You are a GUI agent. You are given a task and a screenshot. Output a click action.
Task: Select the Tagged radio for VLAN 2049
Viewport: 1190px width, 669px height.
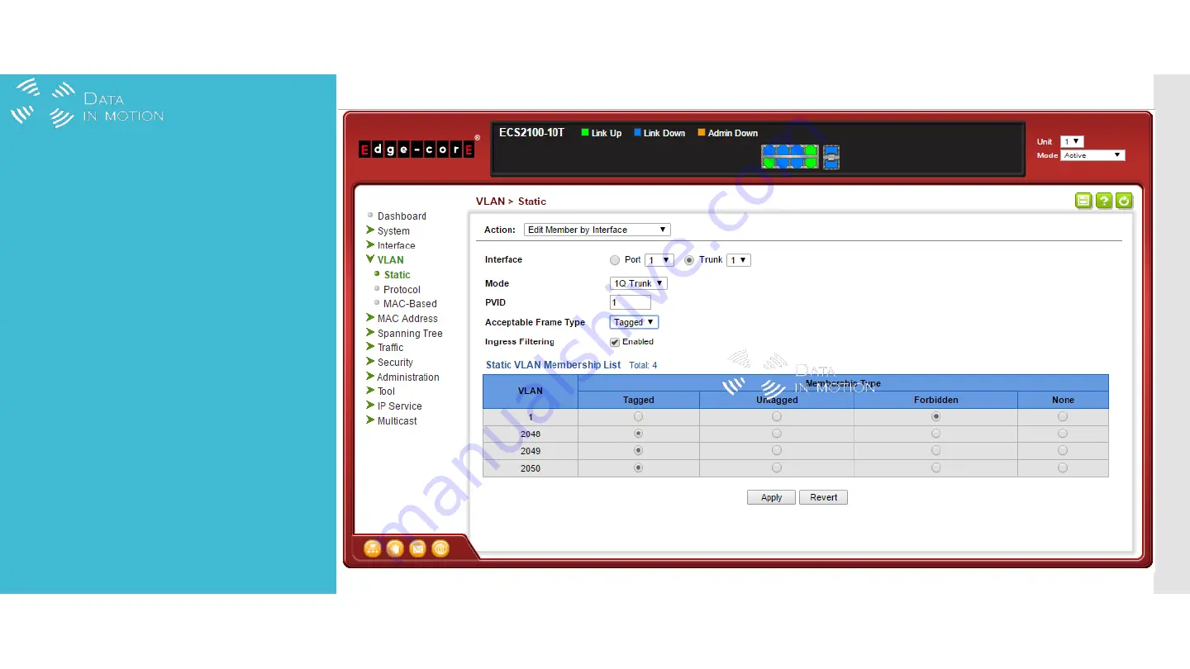pos(638,451)
